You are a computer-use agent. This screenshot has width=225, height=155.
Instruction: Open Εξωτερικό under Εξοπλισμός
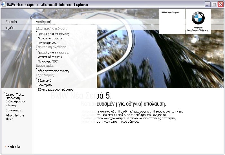point(44,80)
